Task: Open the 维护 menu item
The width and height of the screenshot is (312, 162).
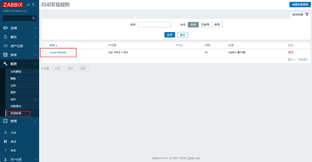Action: pyautogui.click(x=22, y=92)
